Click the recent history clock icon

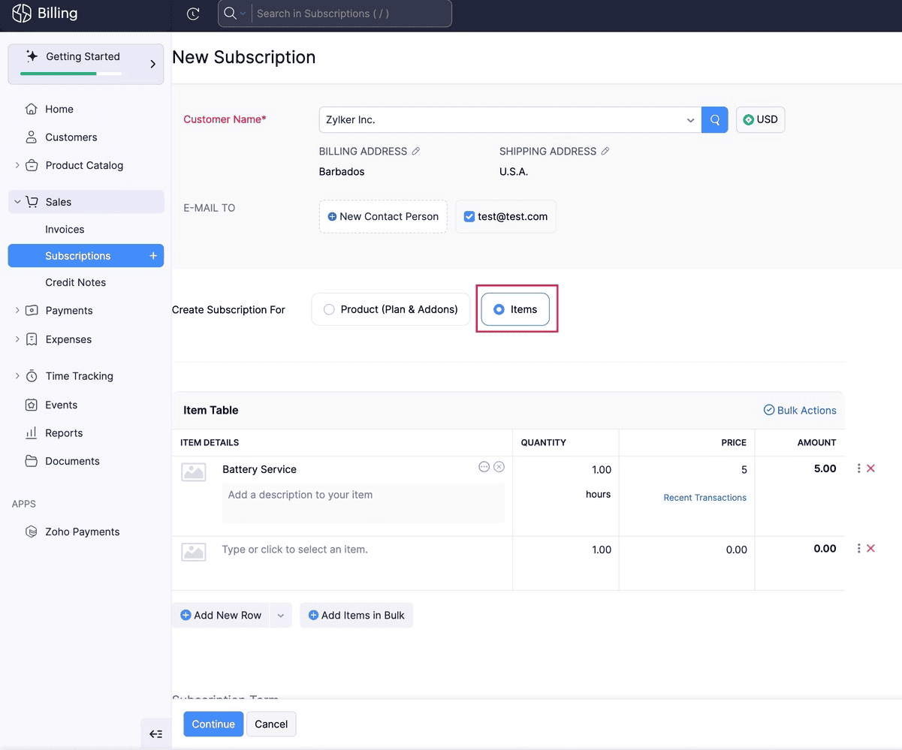(x=193, y=14)
